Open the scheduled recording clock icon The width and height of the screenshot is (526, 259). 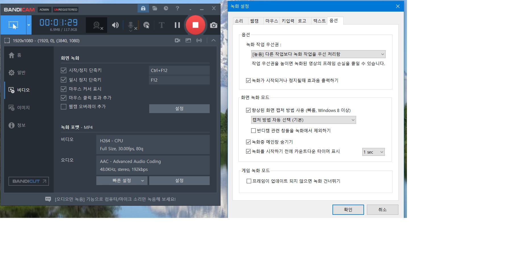[x=166, y=8]
